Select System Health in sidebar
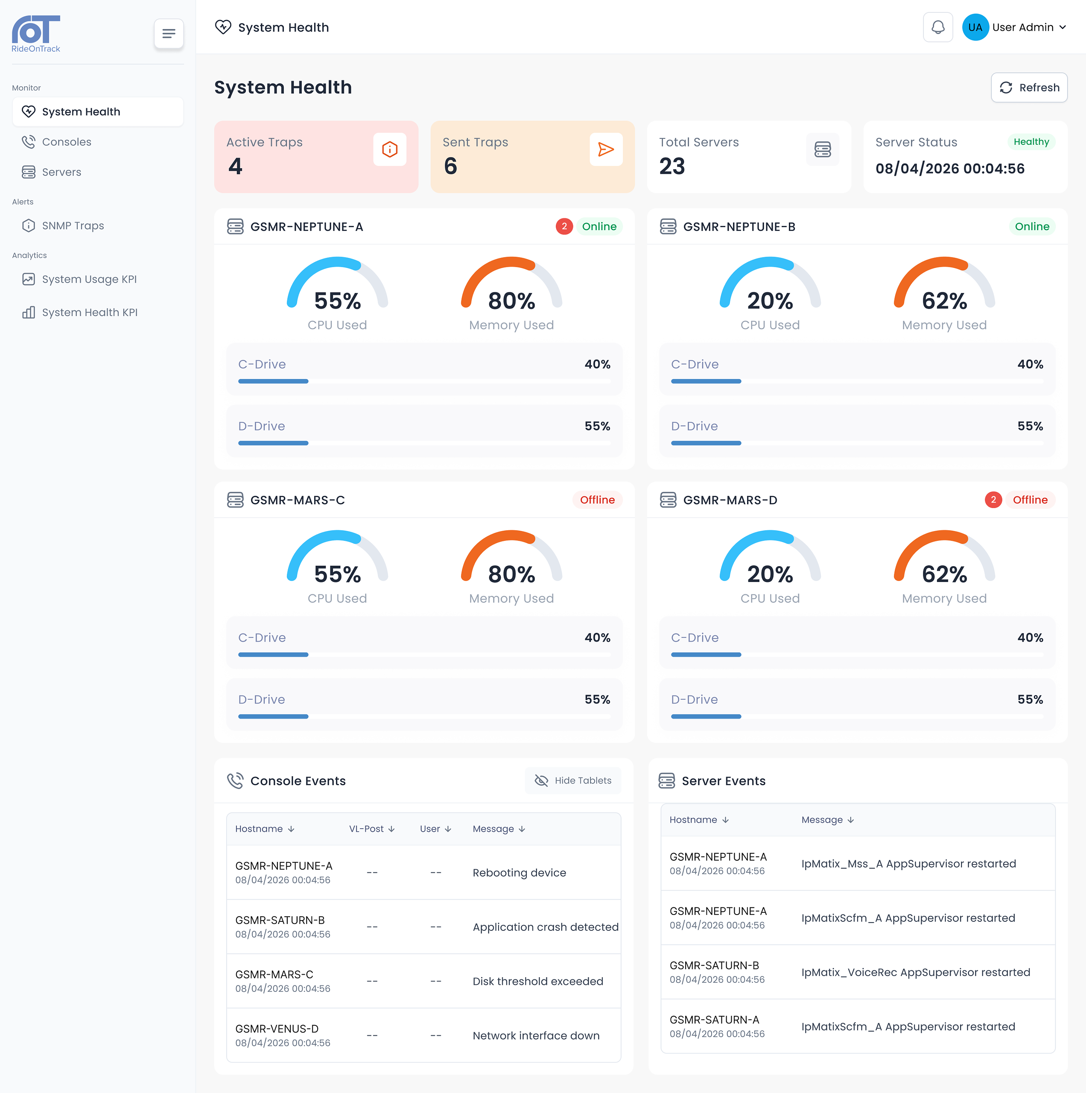This screenshot has width=1086, height=1093. 98,112
